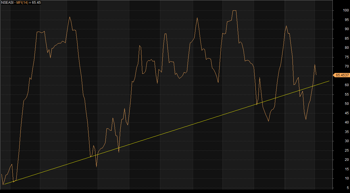The width and height of the screenshot is (350, 193).
Task: Click the MFI peak touching the 100 level
Action: [234, 11]
